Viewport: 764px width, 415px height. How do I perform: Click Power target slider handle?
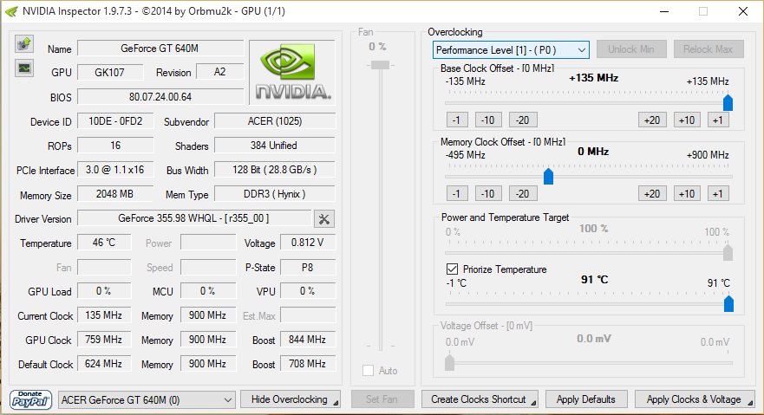tap(728, 252)
